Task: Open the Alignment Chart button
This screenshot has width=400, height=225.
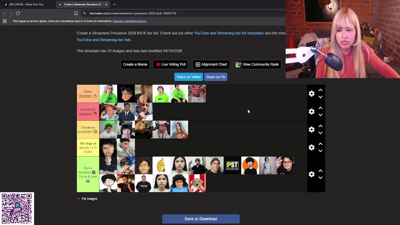Action: coord(211,64)
